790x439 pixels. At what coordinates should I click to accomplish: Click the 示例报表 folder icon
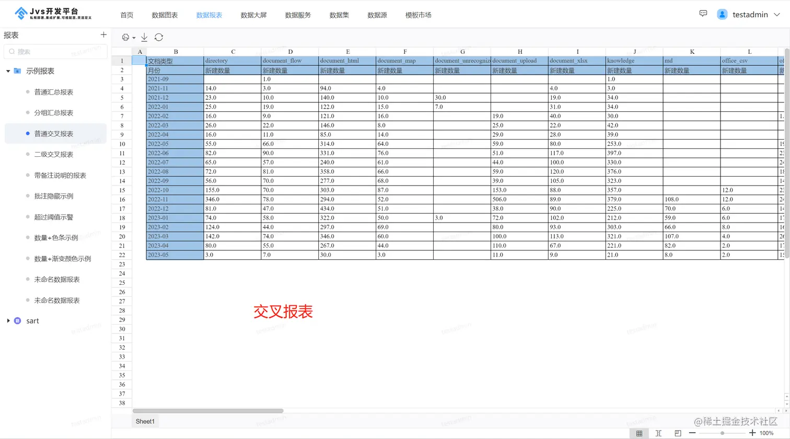[x=17, y=71]
